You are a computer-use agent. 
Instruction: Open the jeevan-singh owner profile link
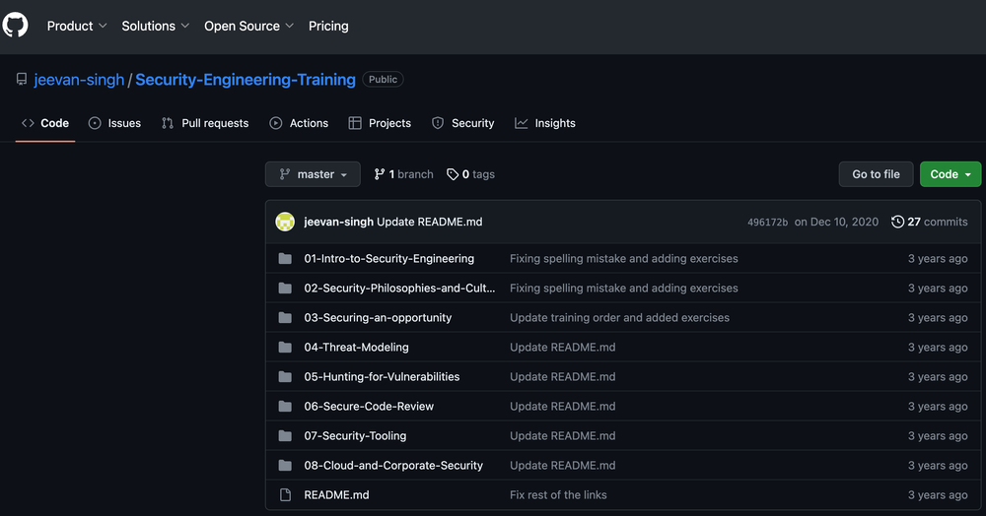[x=79, y=80]
